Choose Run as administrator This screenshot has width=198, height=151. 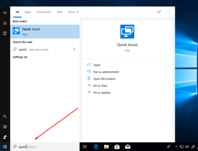[x=106, y=72]
